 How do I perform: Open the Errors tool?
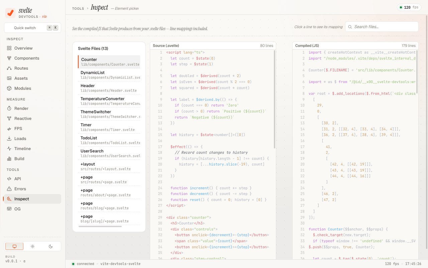pyautogui.click(x=32, y=189)
